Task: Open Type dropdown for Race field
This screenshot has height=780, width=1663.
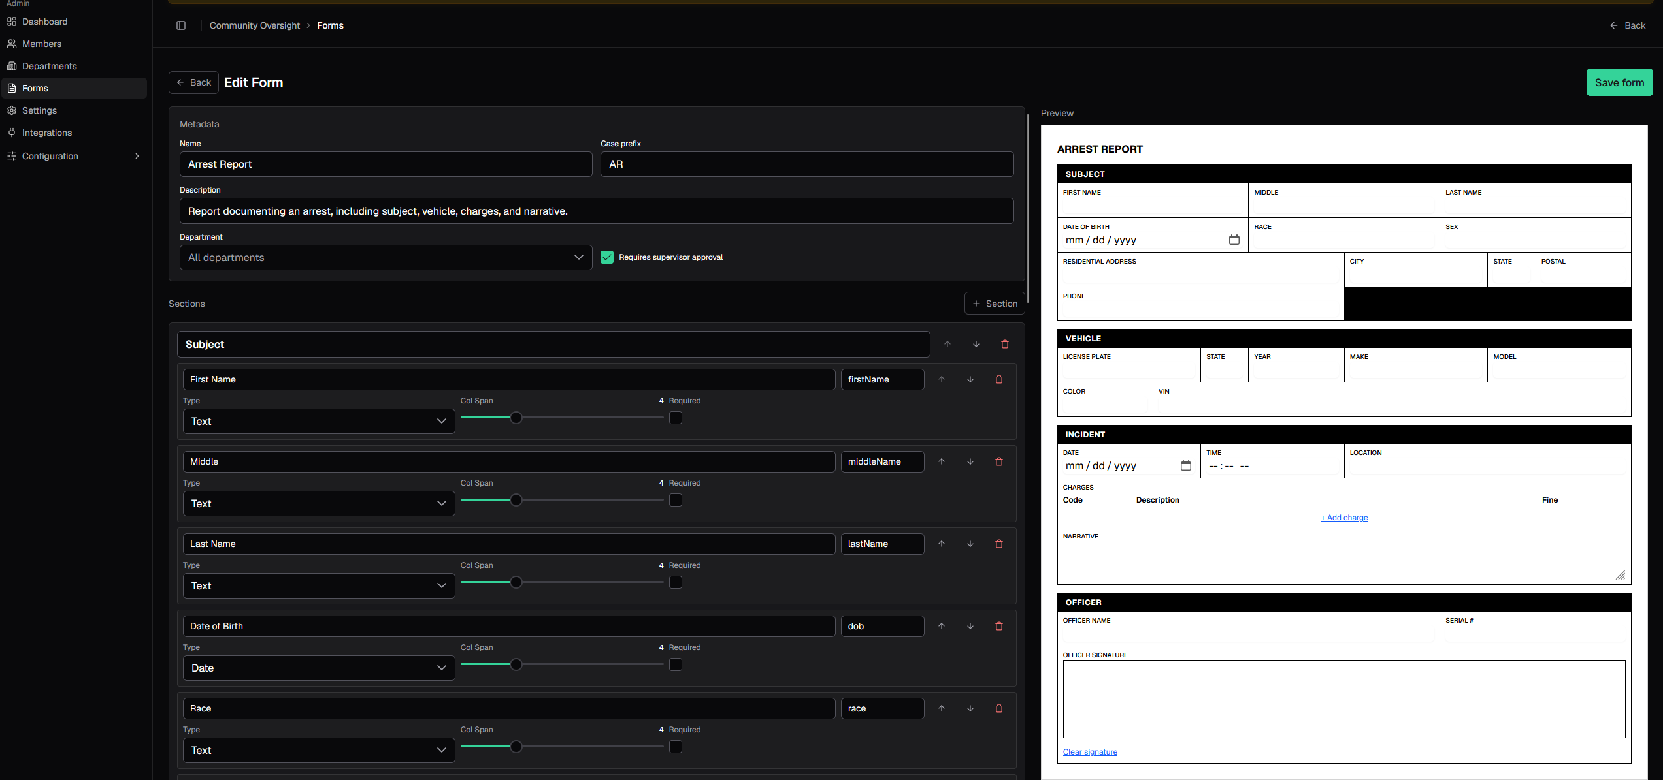Action: pyautogui.click(x=319, y=750)
